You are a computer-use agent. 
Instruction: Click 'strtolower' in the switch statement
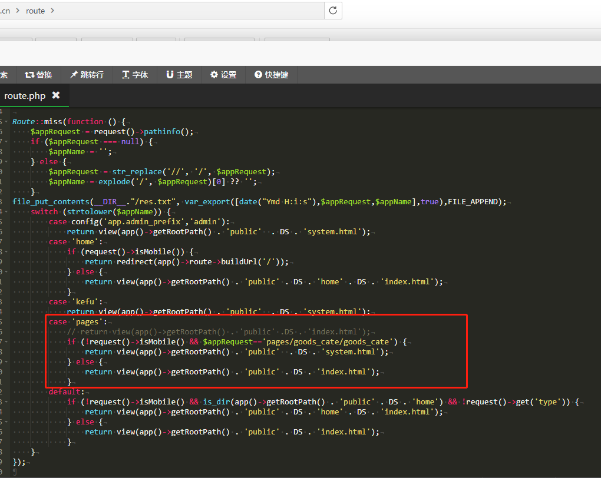[x=90, y=212]
